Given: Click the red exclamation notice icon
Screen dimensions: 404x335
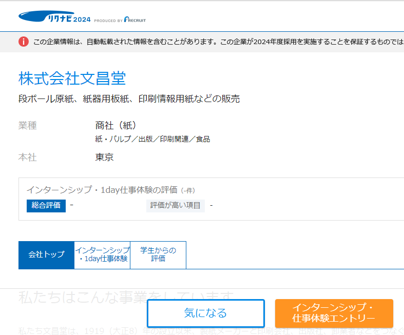Looking at the screenshot, I should (x=24, y=42).
